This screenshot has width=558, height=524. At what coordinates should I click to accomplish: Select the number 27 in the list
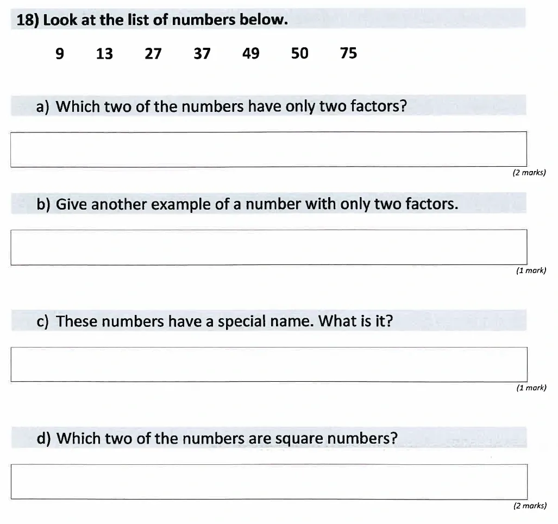click(x=153, y=53)
